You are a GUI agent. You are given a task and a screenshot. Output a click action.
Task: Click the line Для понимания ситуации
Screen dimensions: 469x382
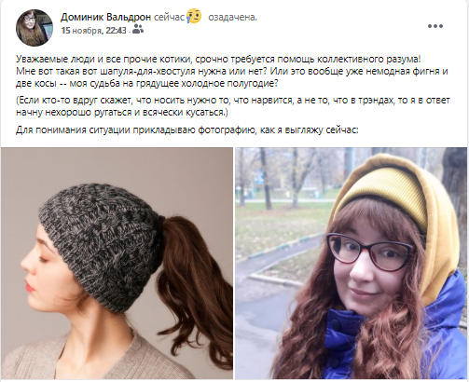pyautogui.click(x=187, y=130)
